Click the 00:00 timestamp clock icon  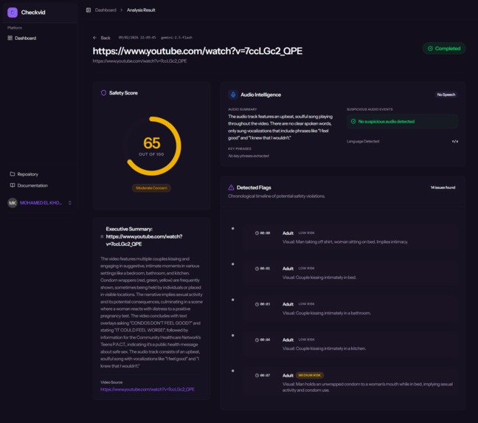pos(257,233)
